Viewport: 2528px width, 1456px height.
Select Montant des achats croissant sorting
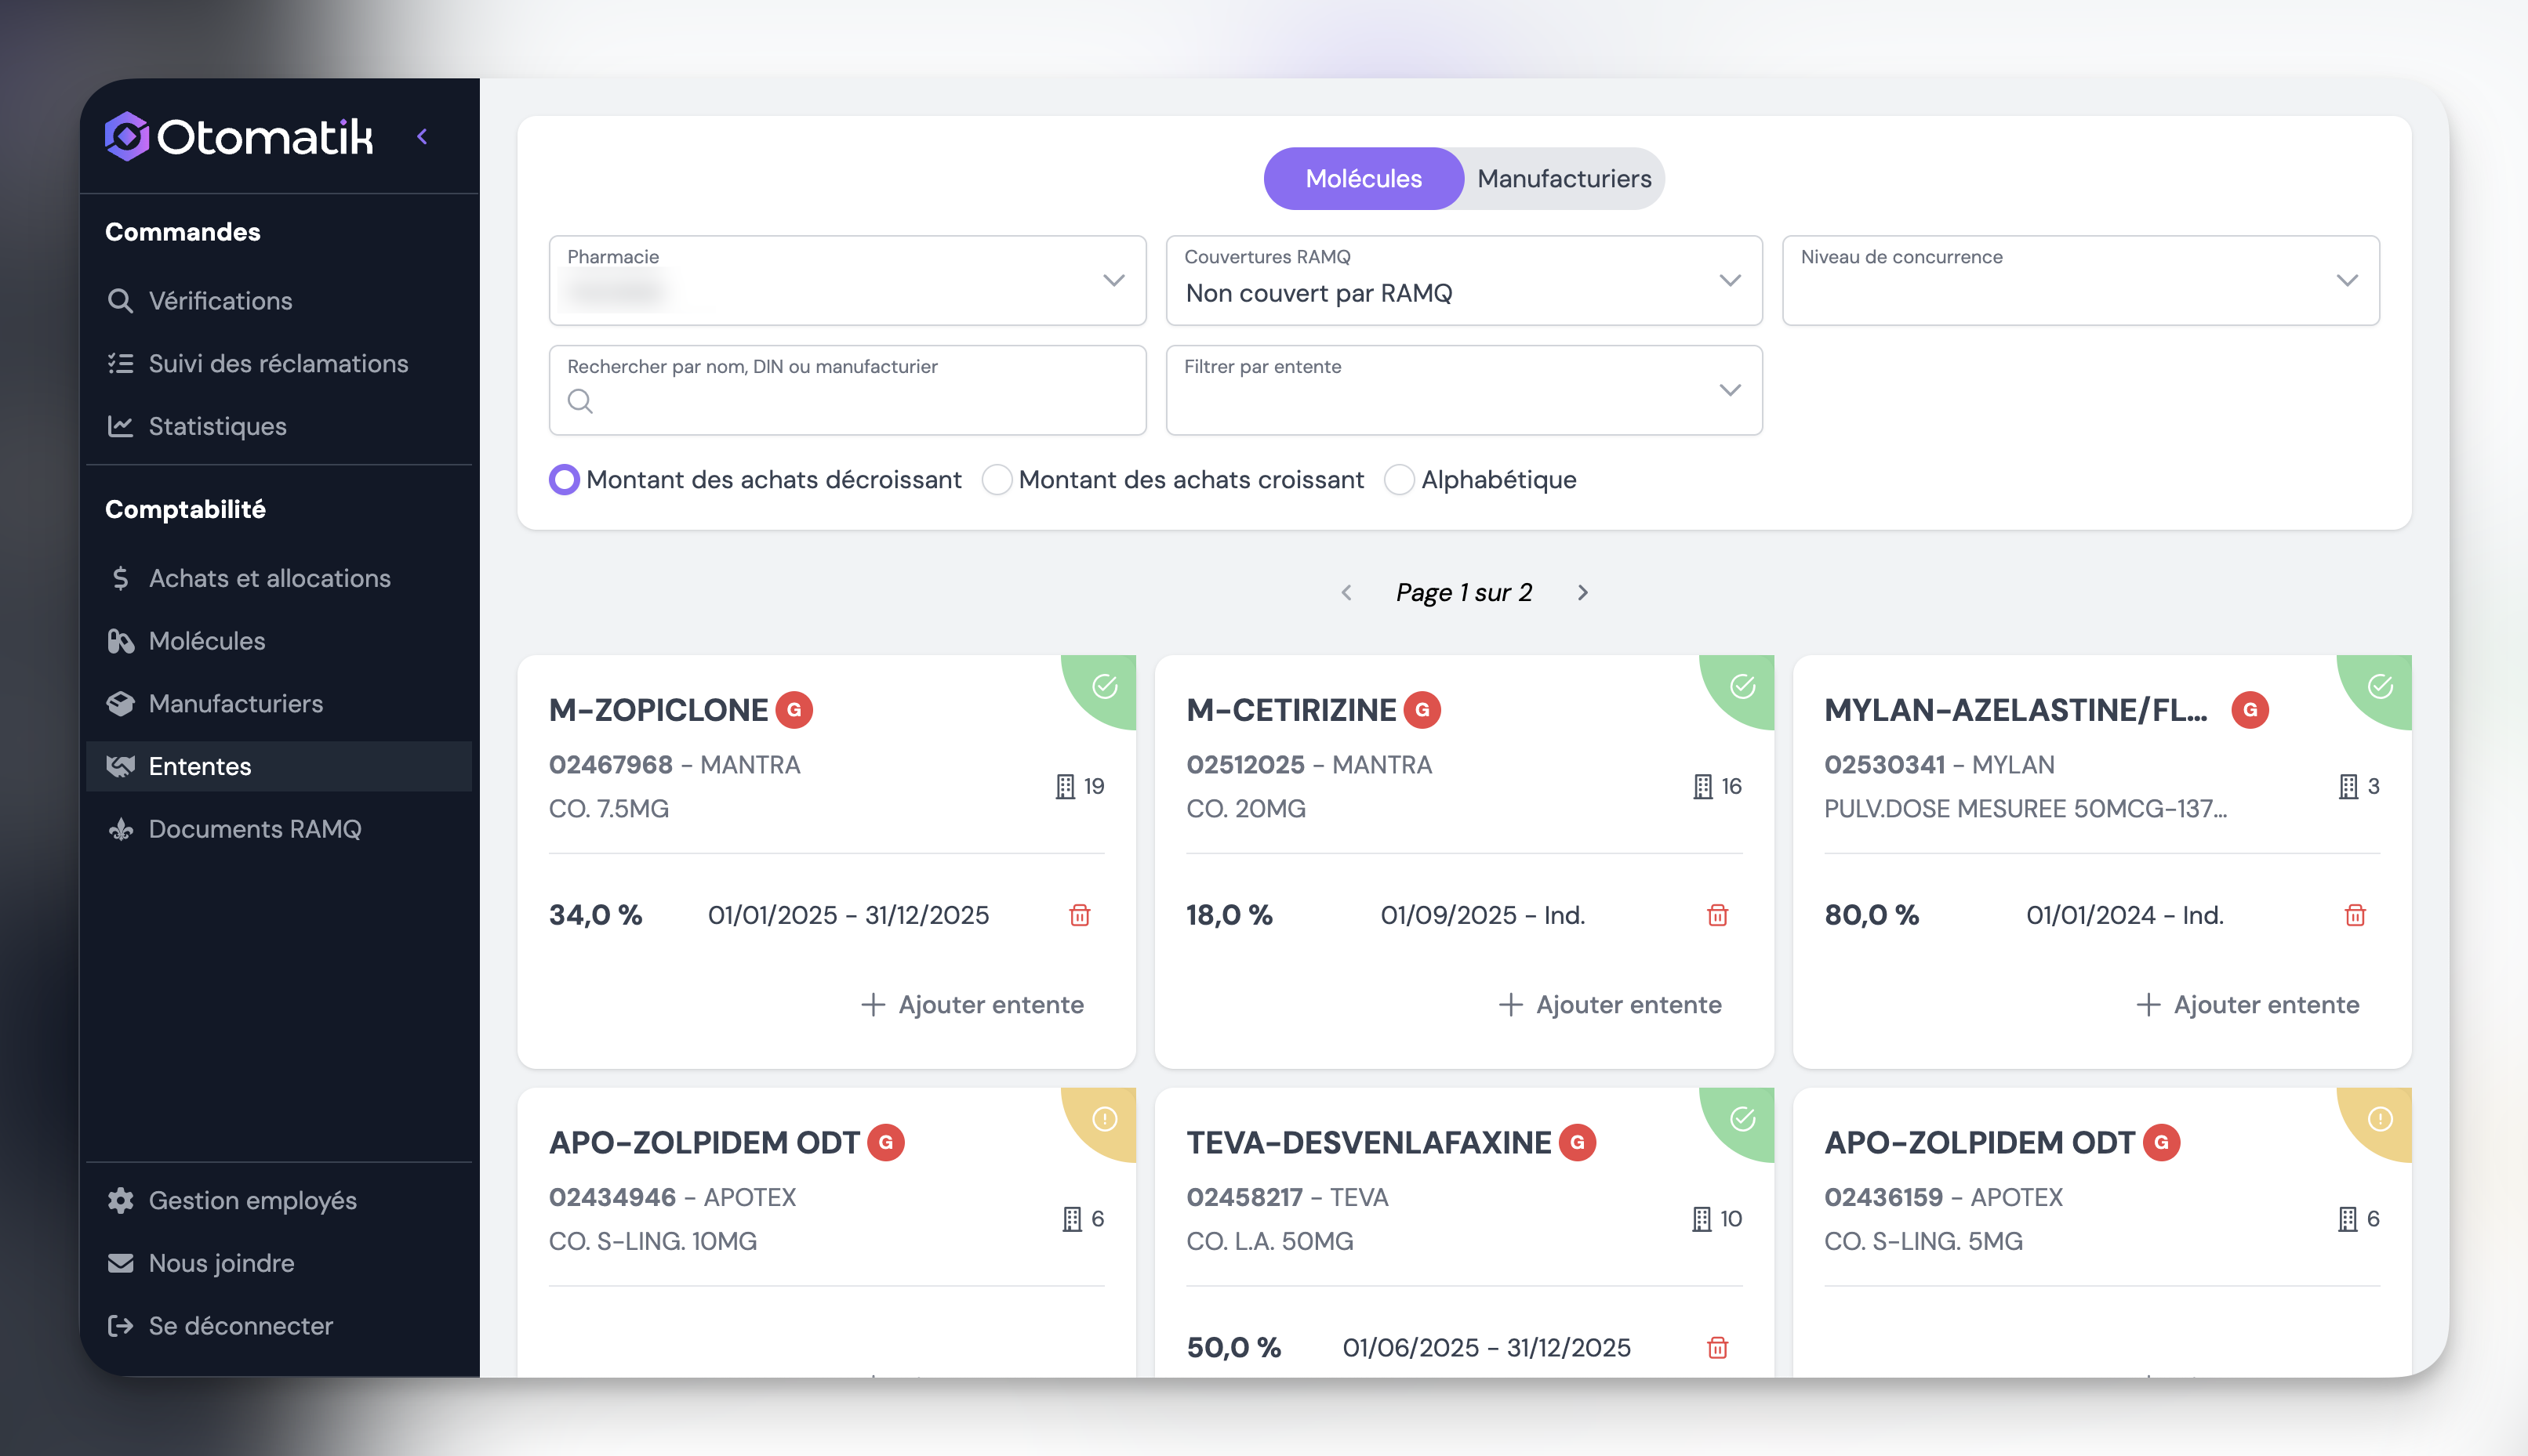(x=997, y=480)
